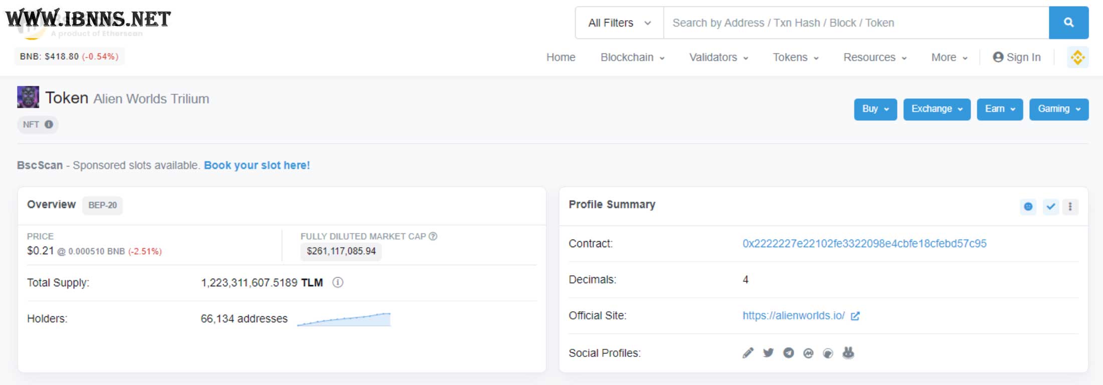The width and height of the screenshot is (1103, 385).
Task: Expand the All Filters dropdown
Action: (x=620, y=23)
